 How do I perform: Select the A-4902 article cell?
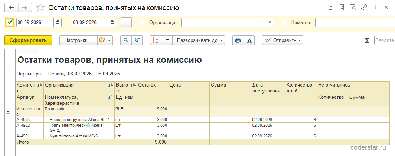[x=30, y=128]
